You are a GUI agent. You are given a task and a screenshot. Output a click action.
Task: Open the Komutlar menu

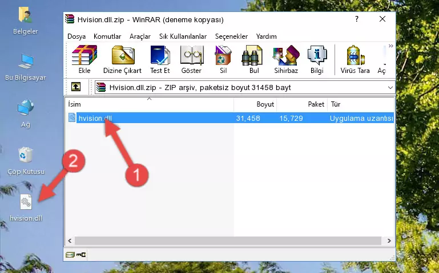tap(107, 36)
